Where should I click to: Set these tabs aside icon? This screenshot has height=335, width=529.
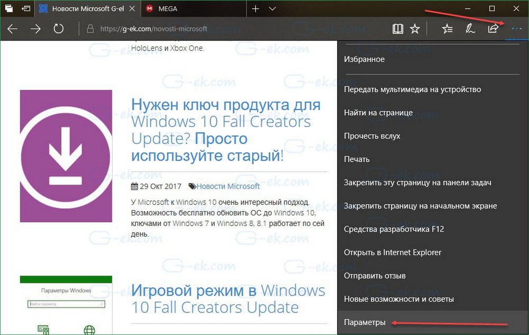coord(26,8)
